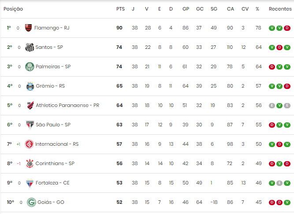Click the Goiás club crest icon
The height and width of the screenshot is (214, 294).
[x=31, y=202]
